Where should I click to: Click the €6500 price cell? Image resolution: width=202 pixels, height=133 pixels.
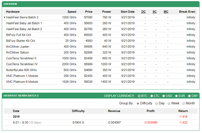88,35
